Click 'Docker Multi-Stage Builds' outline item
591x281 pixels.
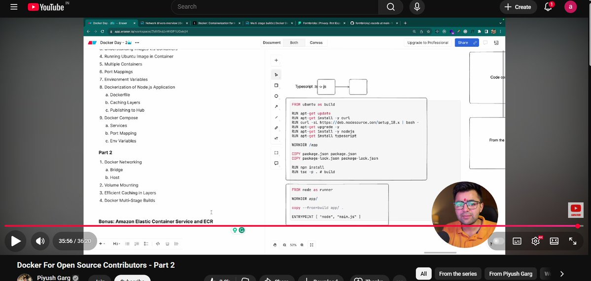pyautogui.click(x=130, y=201)
